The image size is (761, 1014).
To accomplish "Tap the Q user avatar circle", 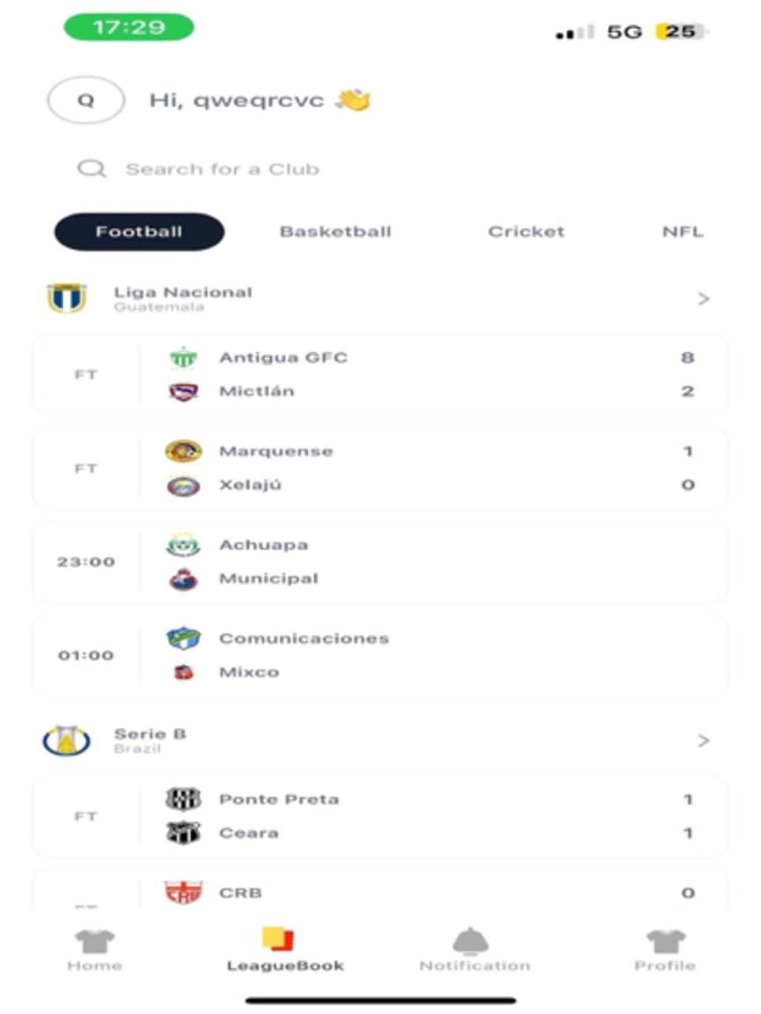I will [86, 100].
